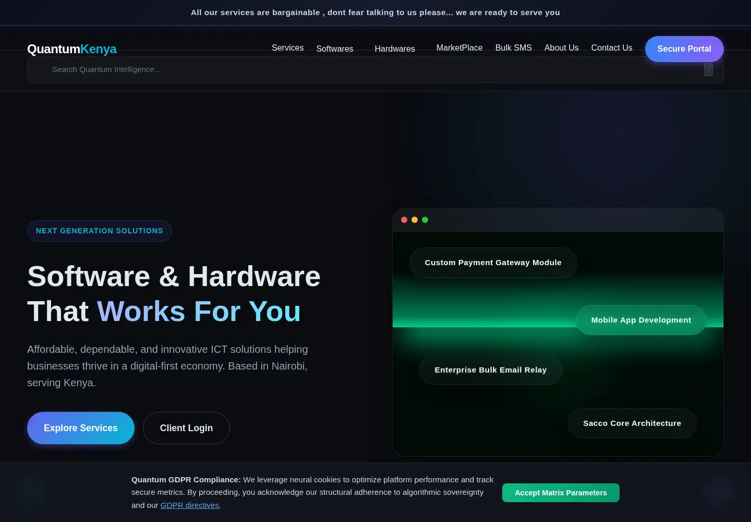
Task: Click the red dot in mockup window
Action: (x=404, y=220)
